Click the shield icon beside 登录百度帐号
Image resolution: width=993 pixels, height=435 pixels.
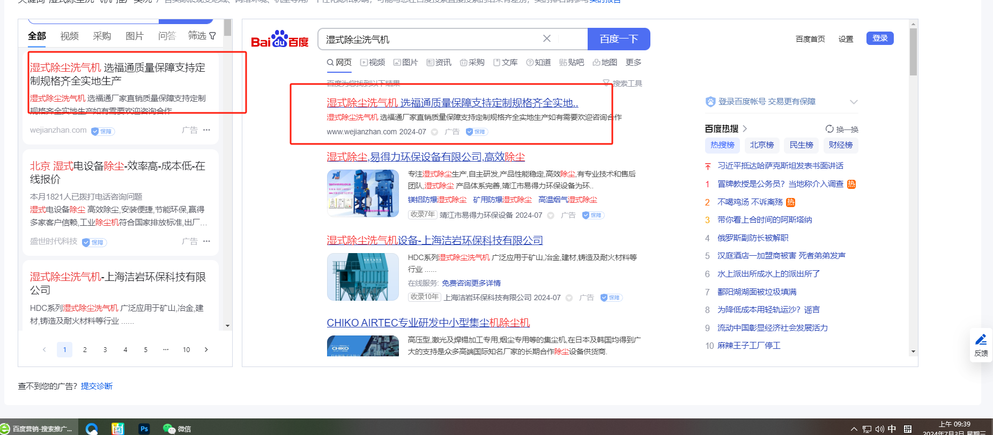(x=710, y=102)
